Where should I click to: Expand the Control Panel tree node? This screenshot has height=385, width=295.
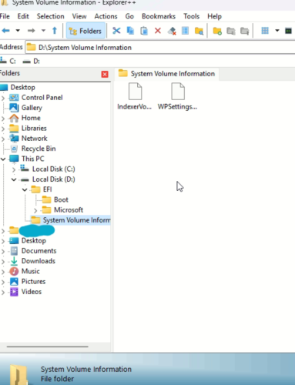point(3,98)
